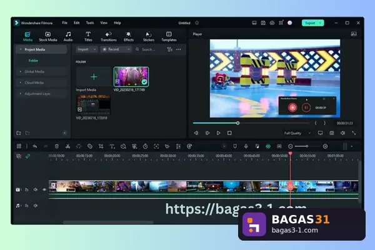
Task: Open the media filter icon
Action: pyautogui.click(x=169, y=49)
